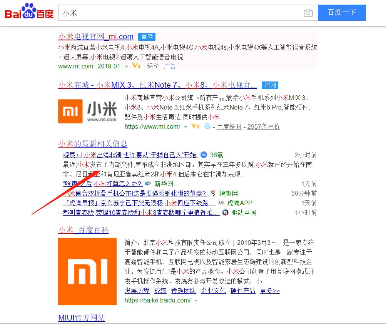Open https://baike.baidu.com/ green URL
The image size is (386, 324).
[x=157, y=300]
